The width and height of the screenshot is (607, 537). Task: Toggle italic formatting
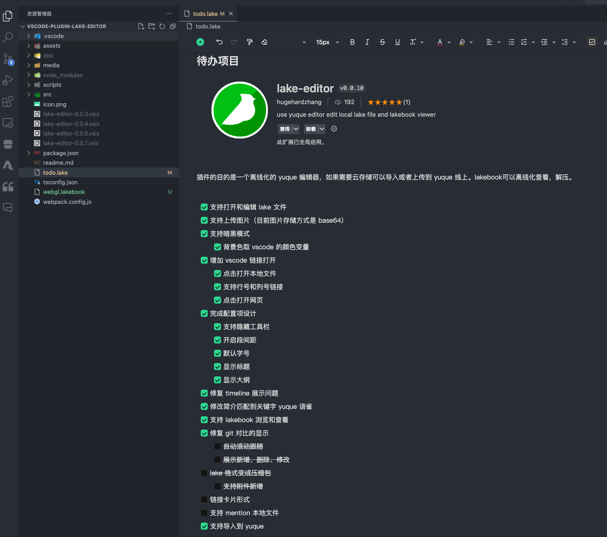pos(367,42)
